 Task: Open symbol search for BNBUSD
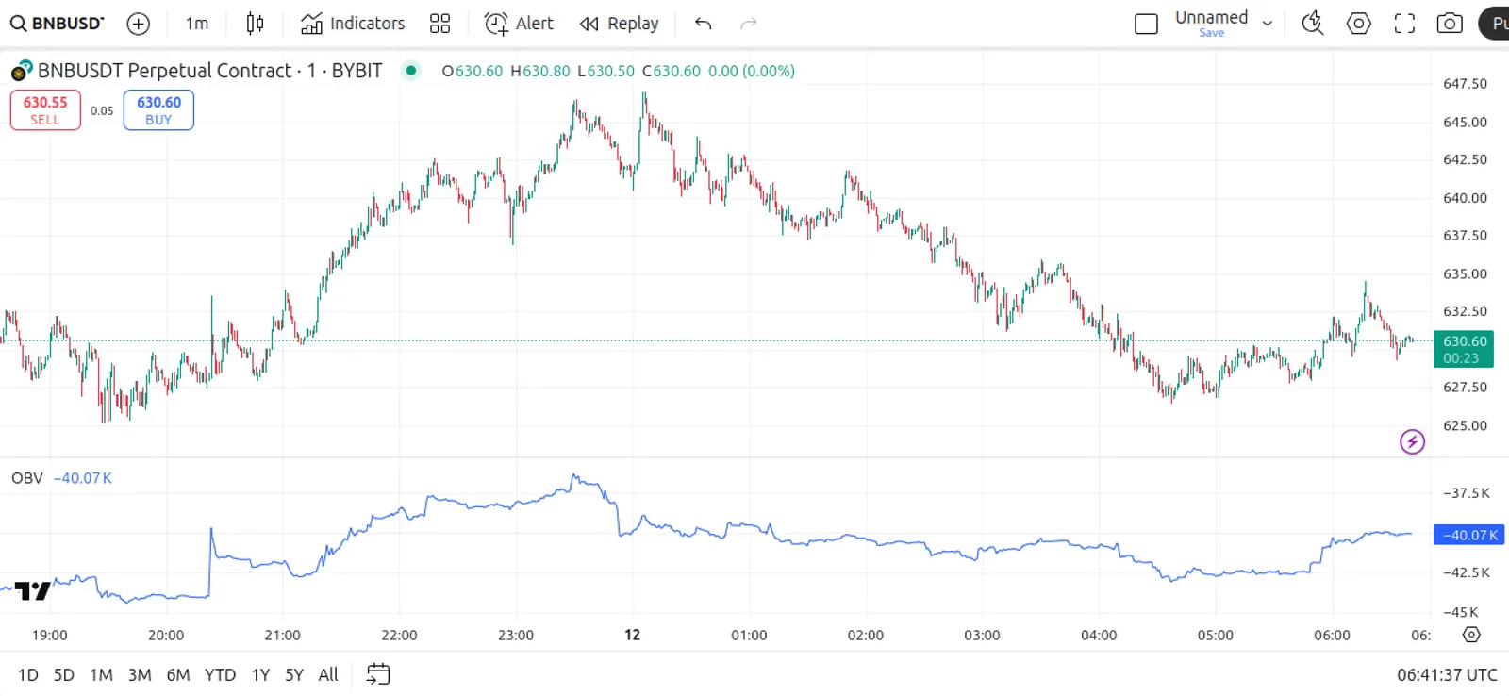[x=58, y=24]
